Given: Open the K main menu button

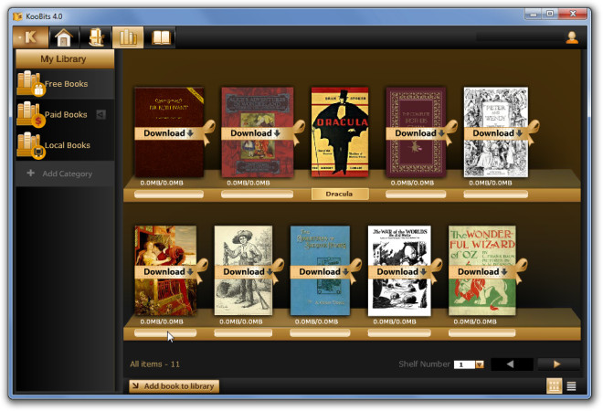Looking at the screenshot, I should (x=30, y=37).
